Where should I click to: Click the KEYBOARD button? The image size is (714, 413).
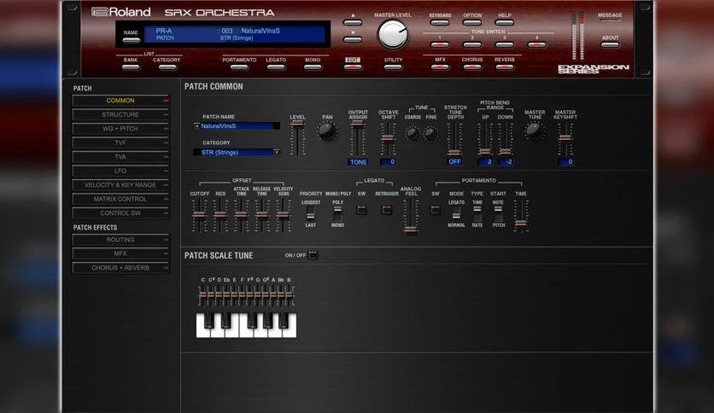click(440, 22)
